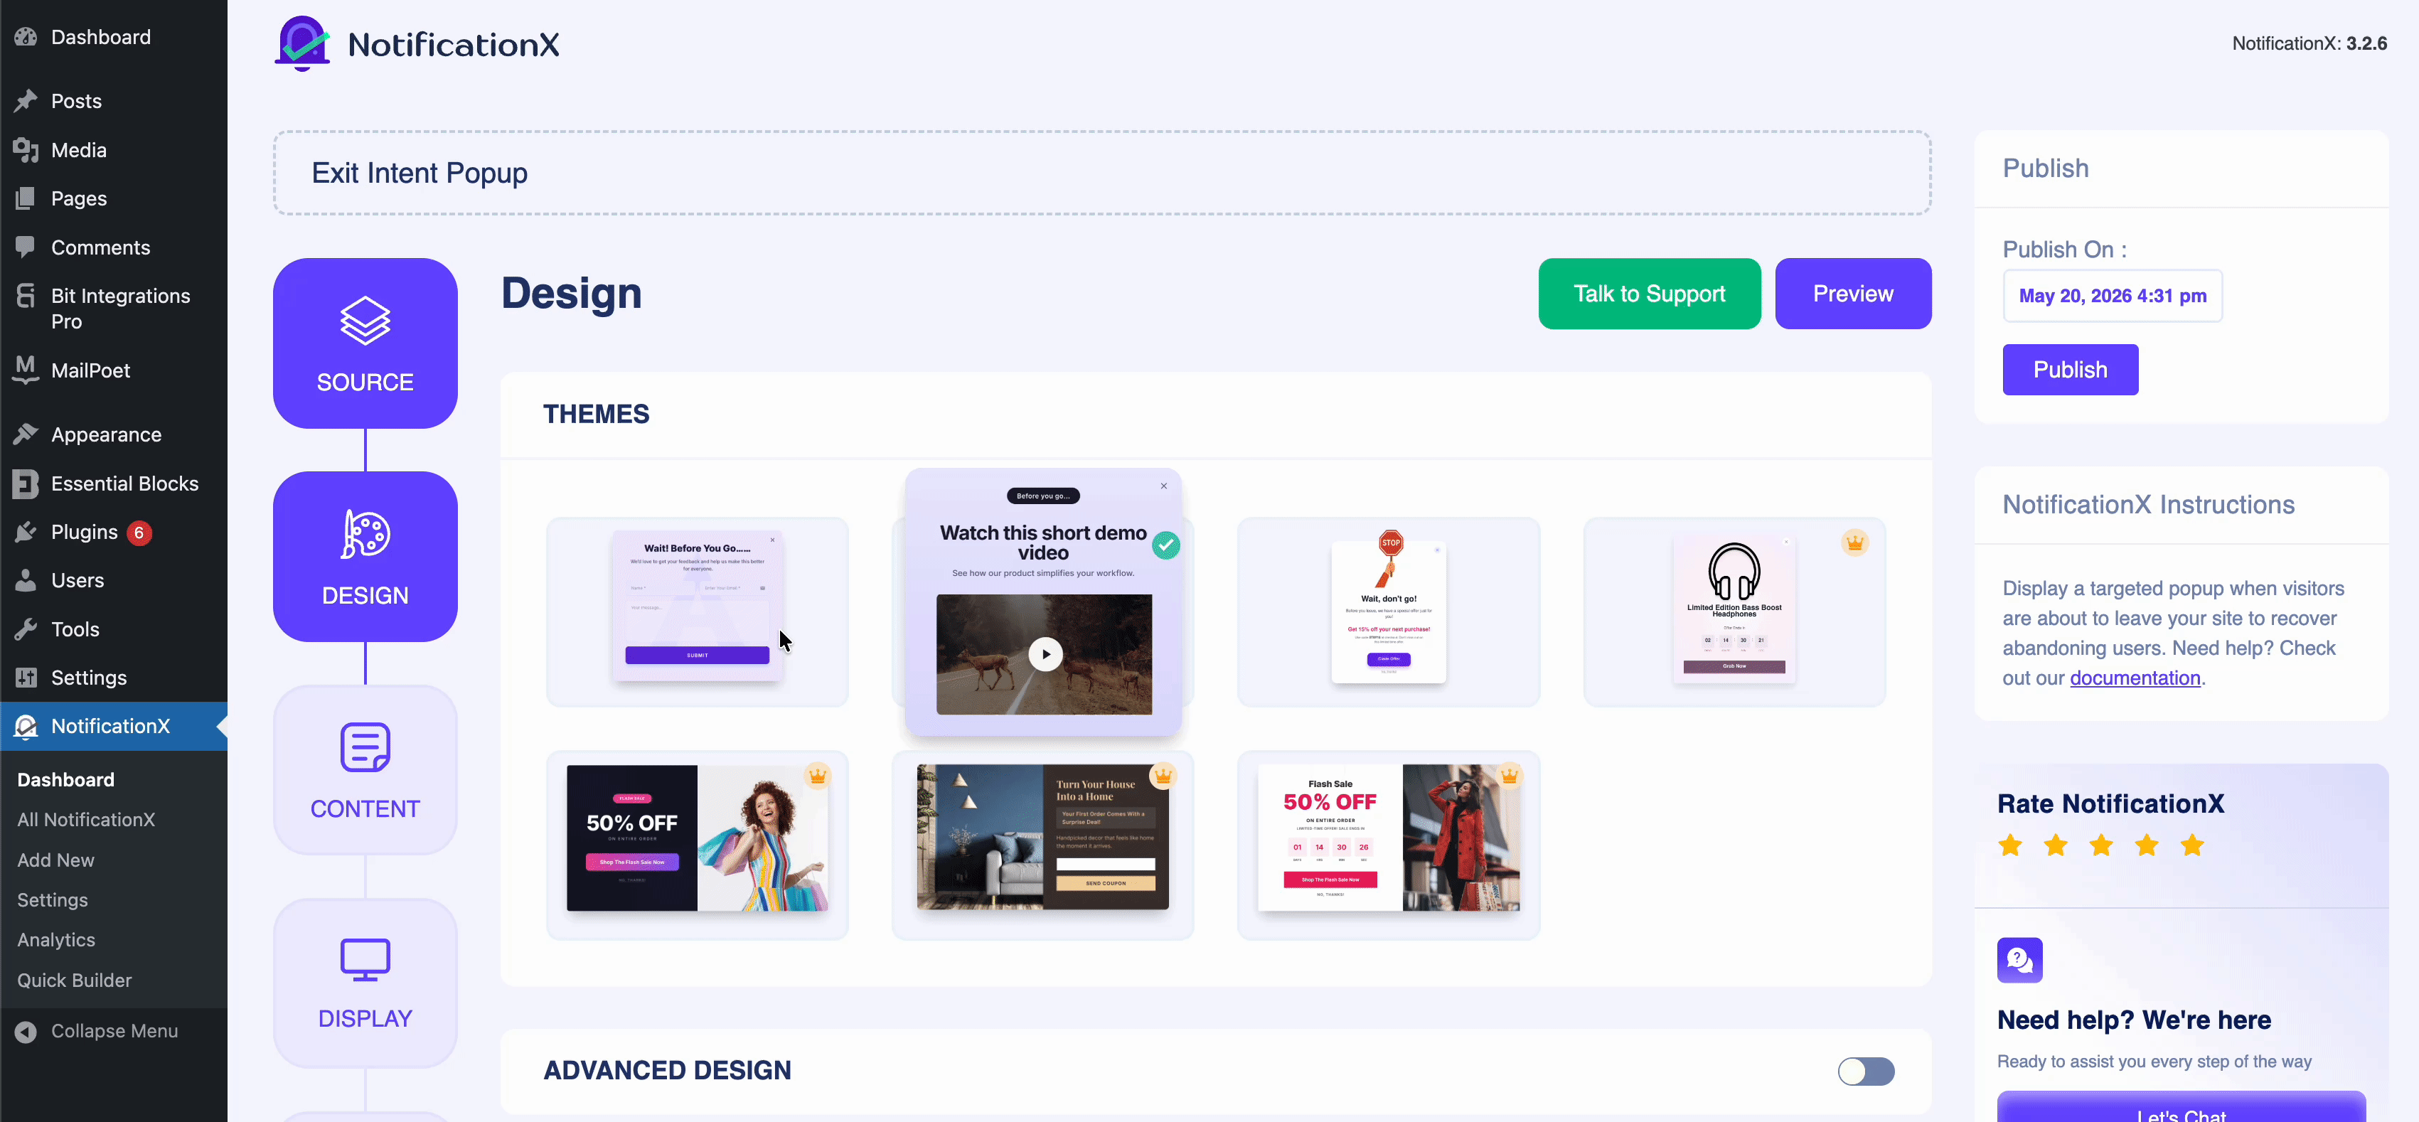Click the Users person icon

26,580
